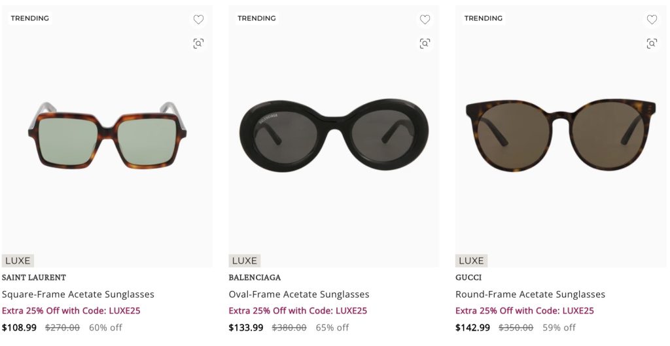The height and width of the screenshot is (346, 670).
Task: Click LUXE25 promo text under Saint Laurent
Action: point(71,311)
